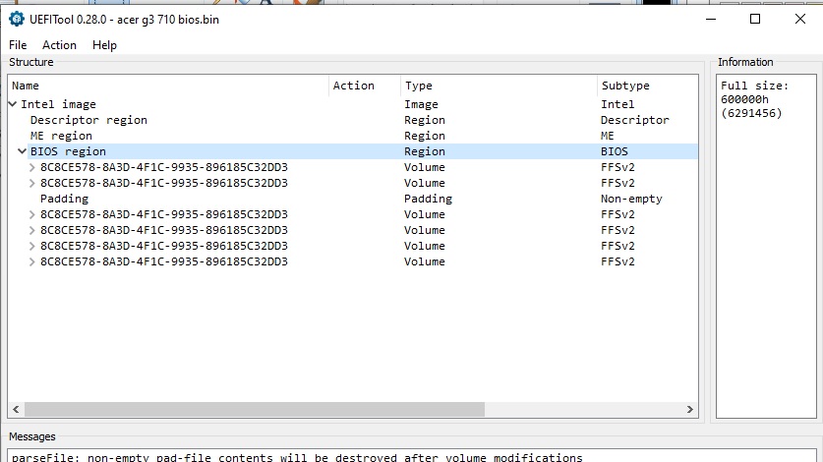Click the Name column header
This screenshot has width=823, height=462.
point(168,86)
